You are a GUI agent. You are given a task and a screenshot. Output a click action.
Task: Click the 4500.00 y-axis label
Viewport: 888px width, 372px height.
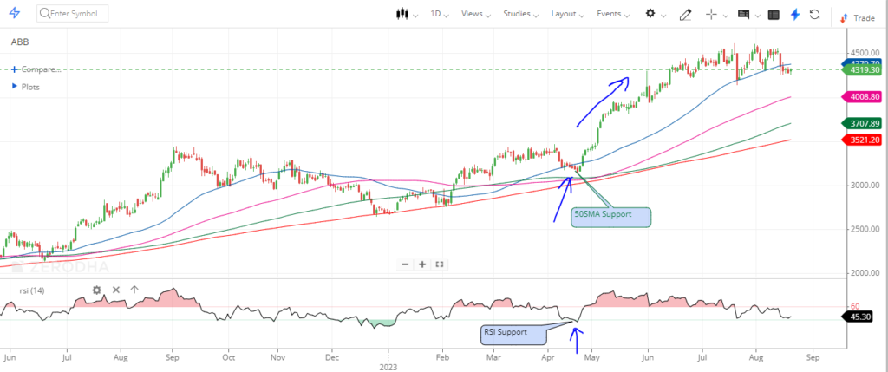(865, 53)
